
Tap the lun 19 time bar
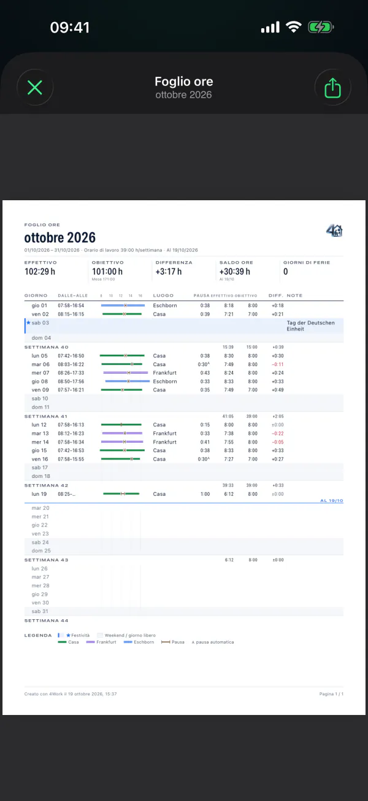point(121,494)
